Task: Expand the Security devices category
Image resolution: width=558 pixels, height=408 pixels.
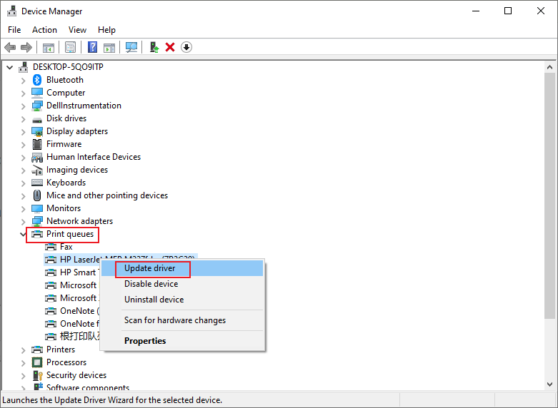Action: 24,376
